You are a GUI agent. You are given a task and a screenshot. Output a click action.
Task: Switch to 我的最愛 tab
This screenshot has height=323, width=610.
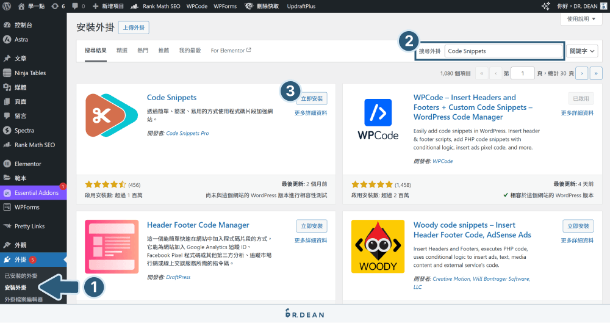point(190,51)
